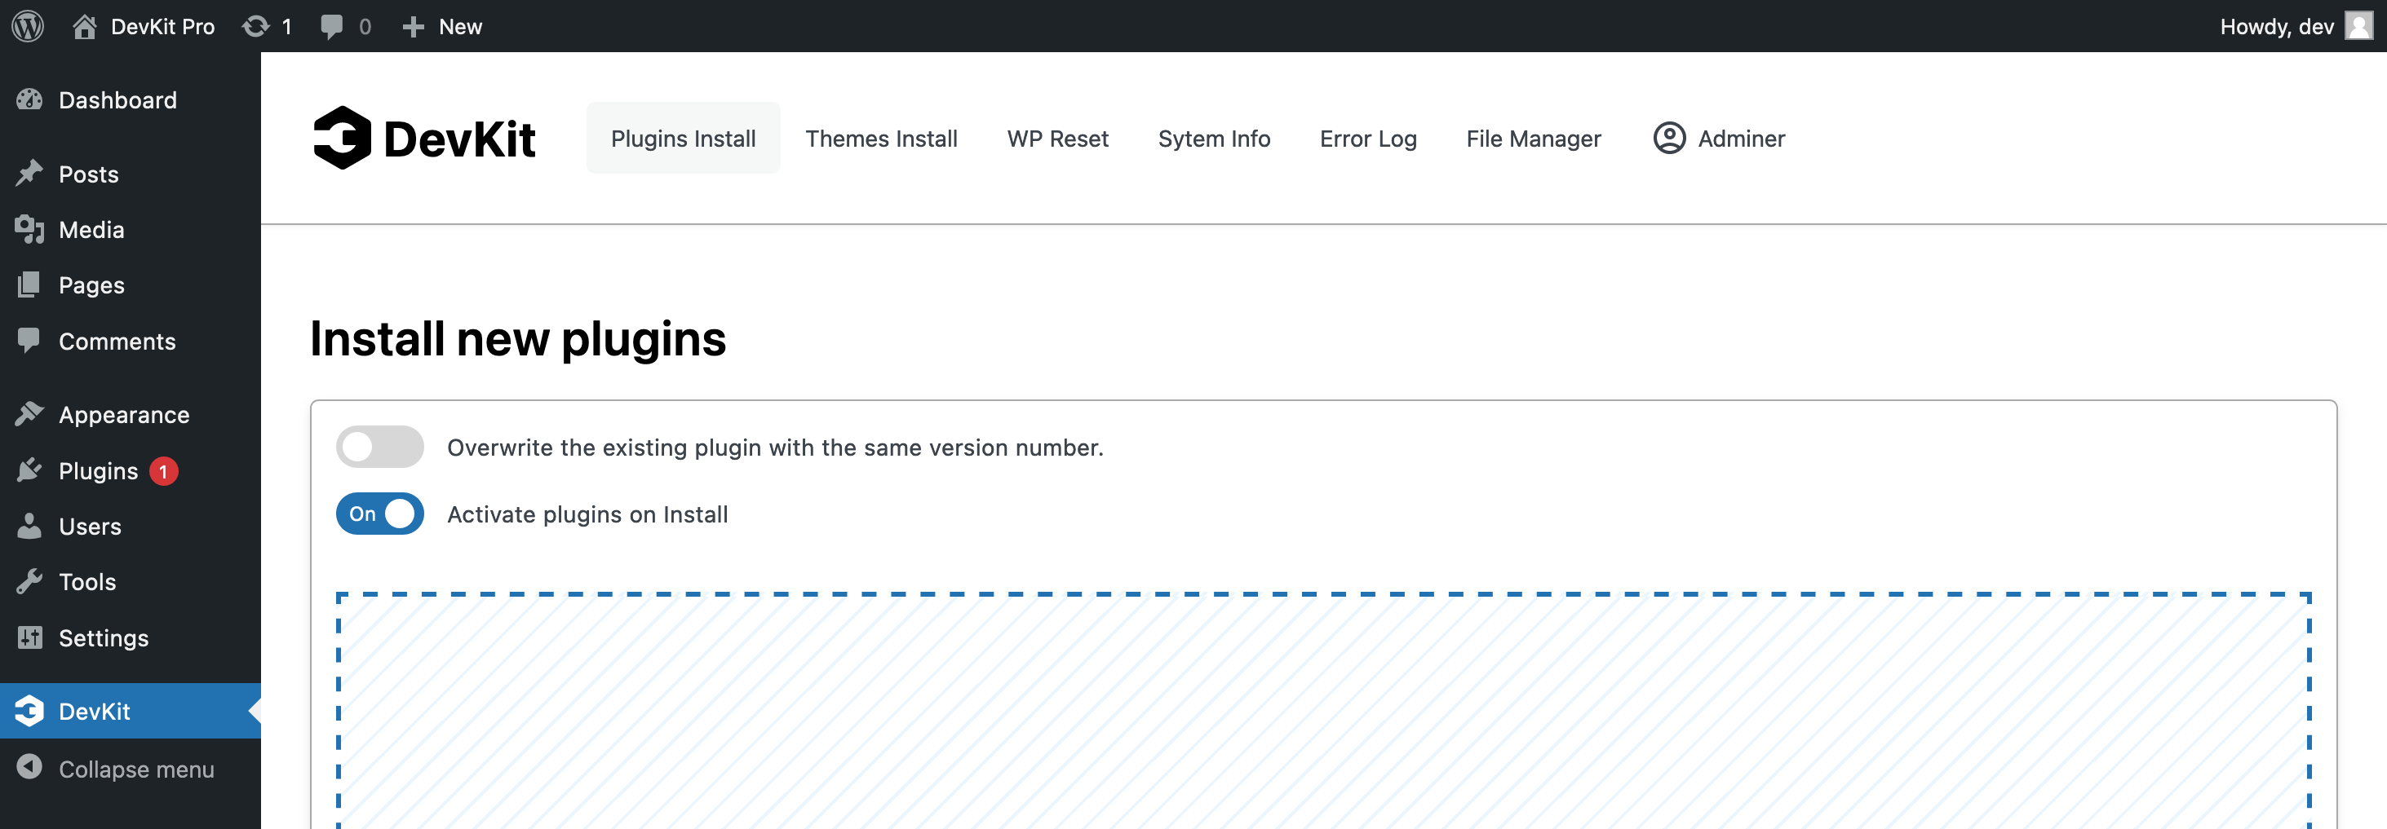Click the DevKit logo icon in sidebar
This screenshot has width=2387, height=829.
29,711
